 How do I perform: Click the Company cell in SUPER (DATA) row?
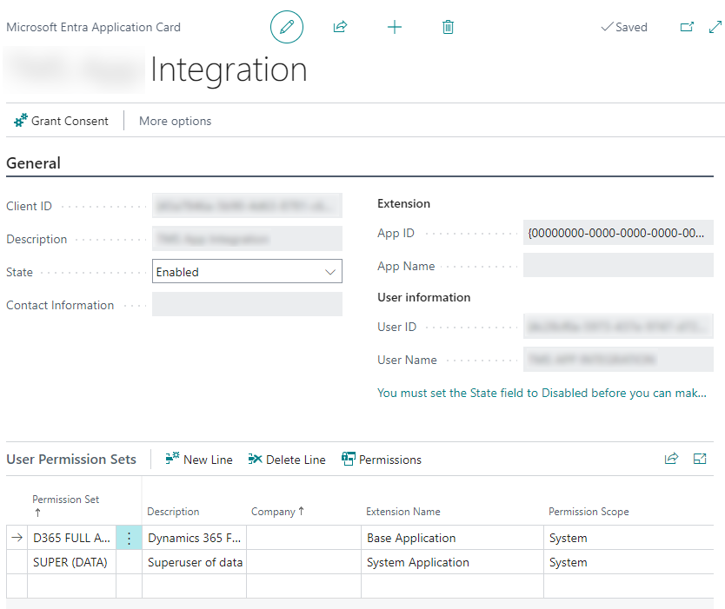click(303, 562)
